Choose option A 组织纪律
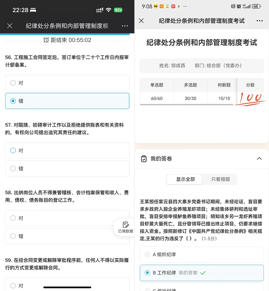 point(202,254)
